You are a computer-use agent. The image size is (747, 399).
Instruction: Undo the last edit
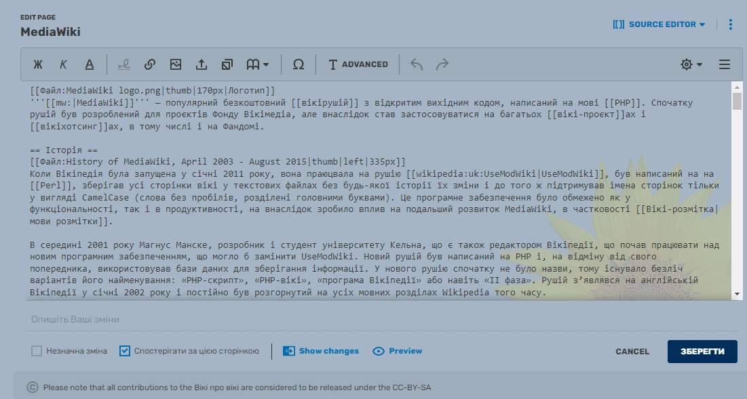point(417,64)
